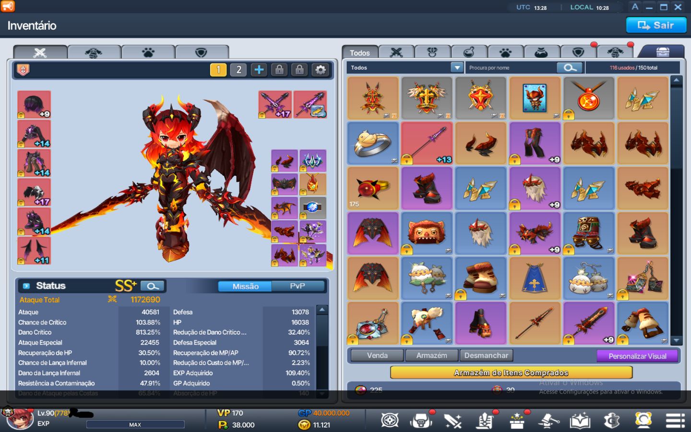Select the equipped +17 weapon

[x=275, y=105]
